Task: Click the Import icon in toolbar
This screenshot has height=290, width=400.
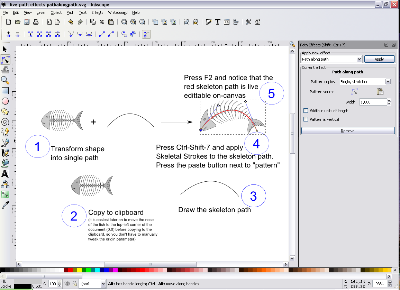Action: (49, 22)
